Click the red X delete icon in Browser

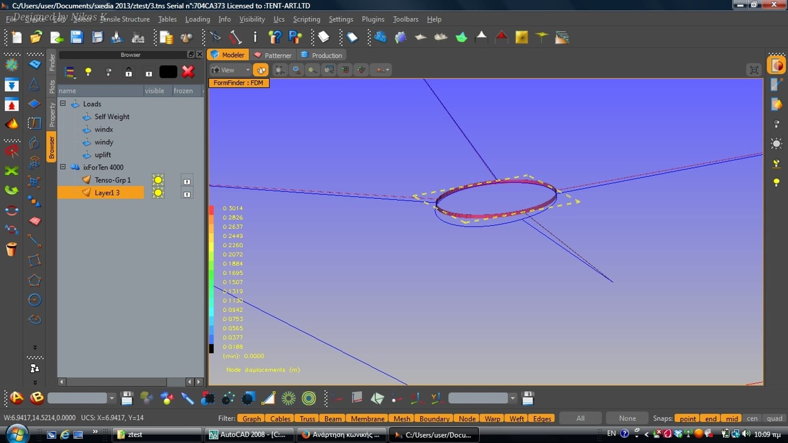click(x=188, y=72)
